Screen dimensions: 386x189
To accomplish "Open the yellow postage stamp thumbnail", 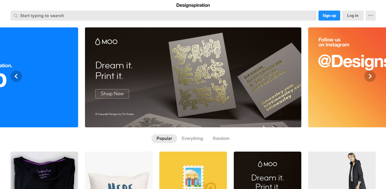I will (193, 170).
